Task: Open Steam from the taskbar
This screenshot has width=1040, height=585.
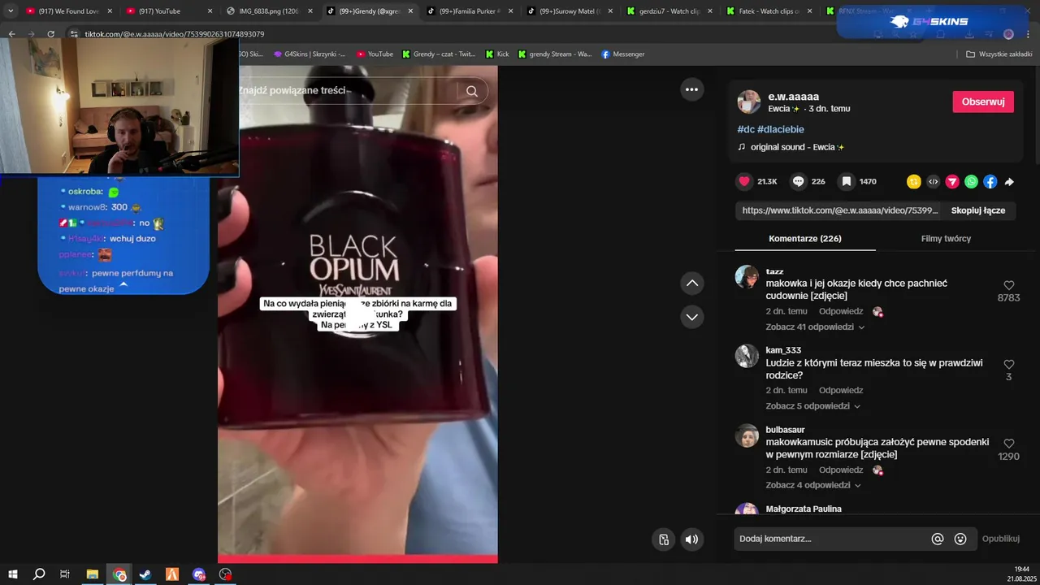Action: (x=145, y=574)
